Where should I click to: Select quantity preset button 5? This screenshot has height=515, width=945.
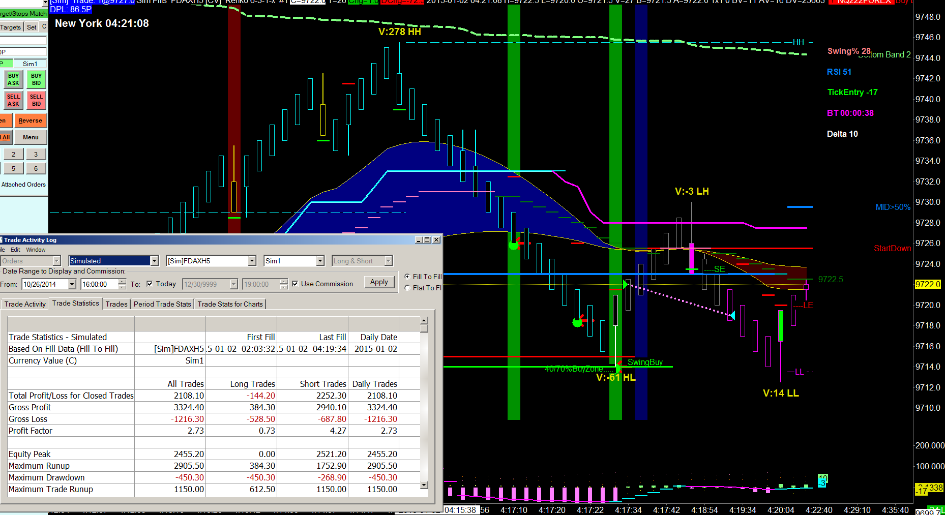coord(13,168)
